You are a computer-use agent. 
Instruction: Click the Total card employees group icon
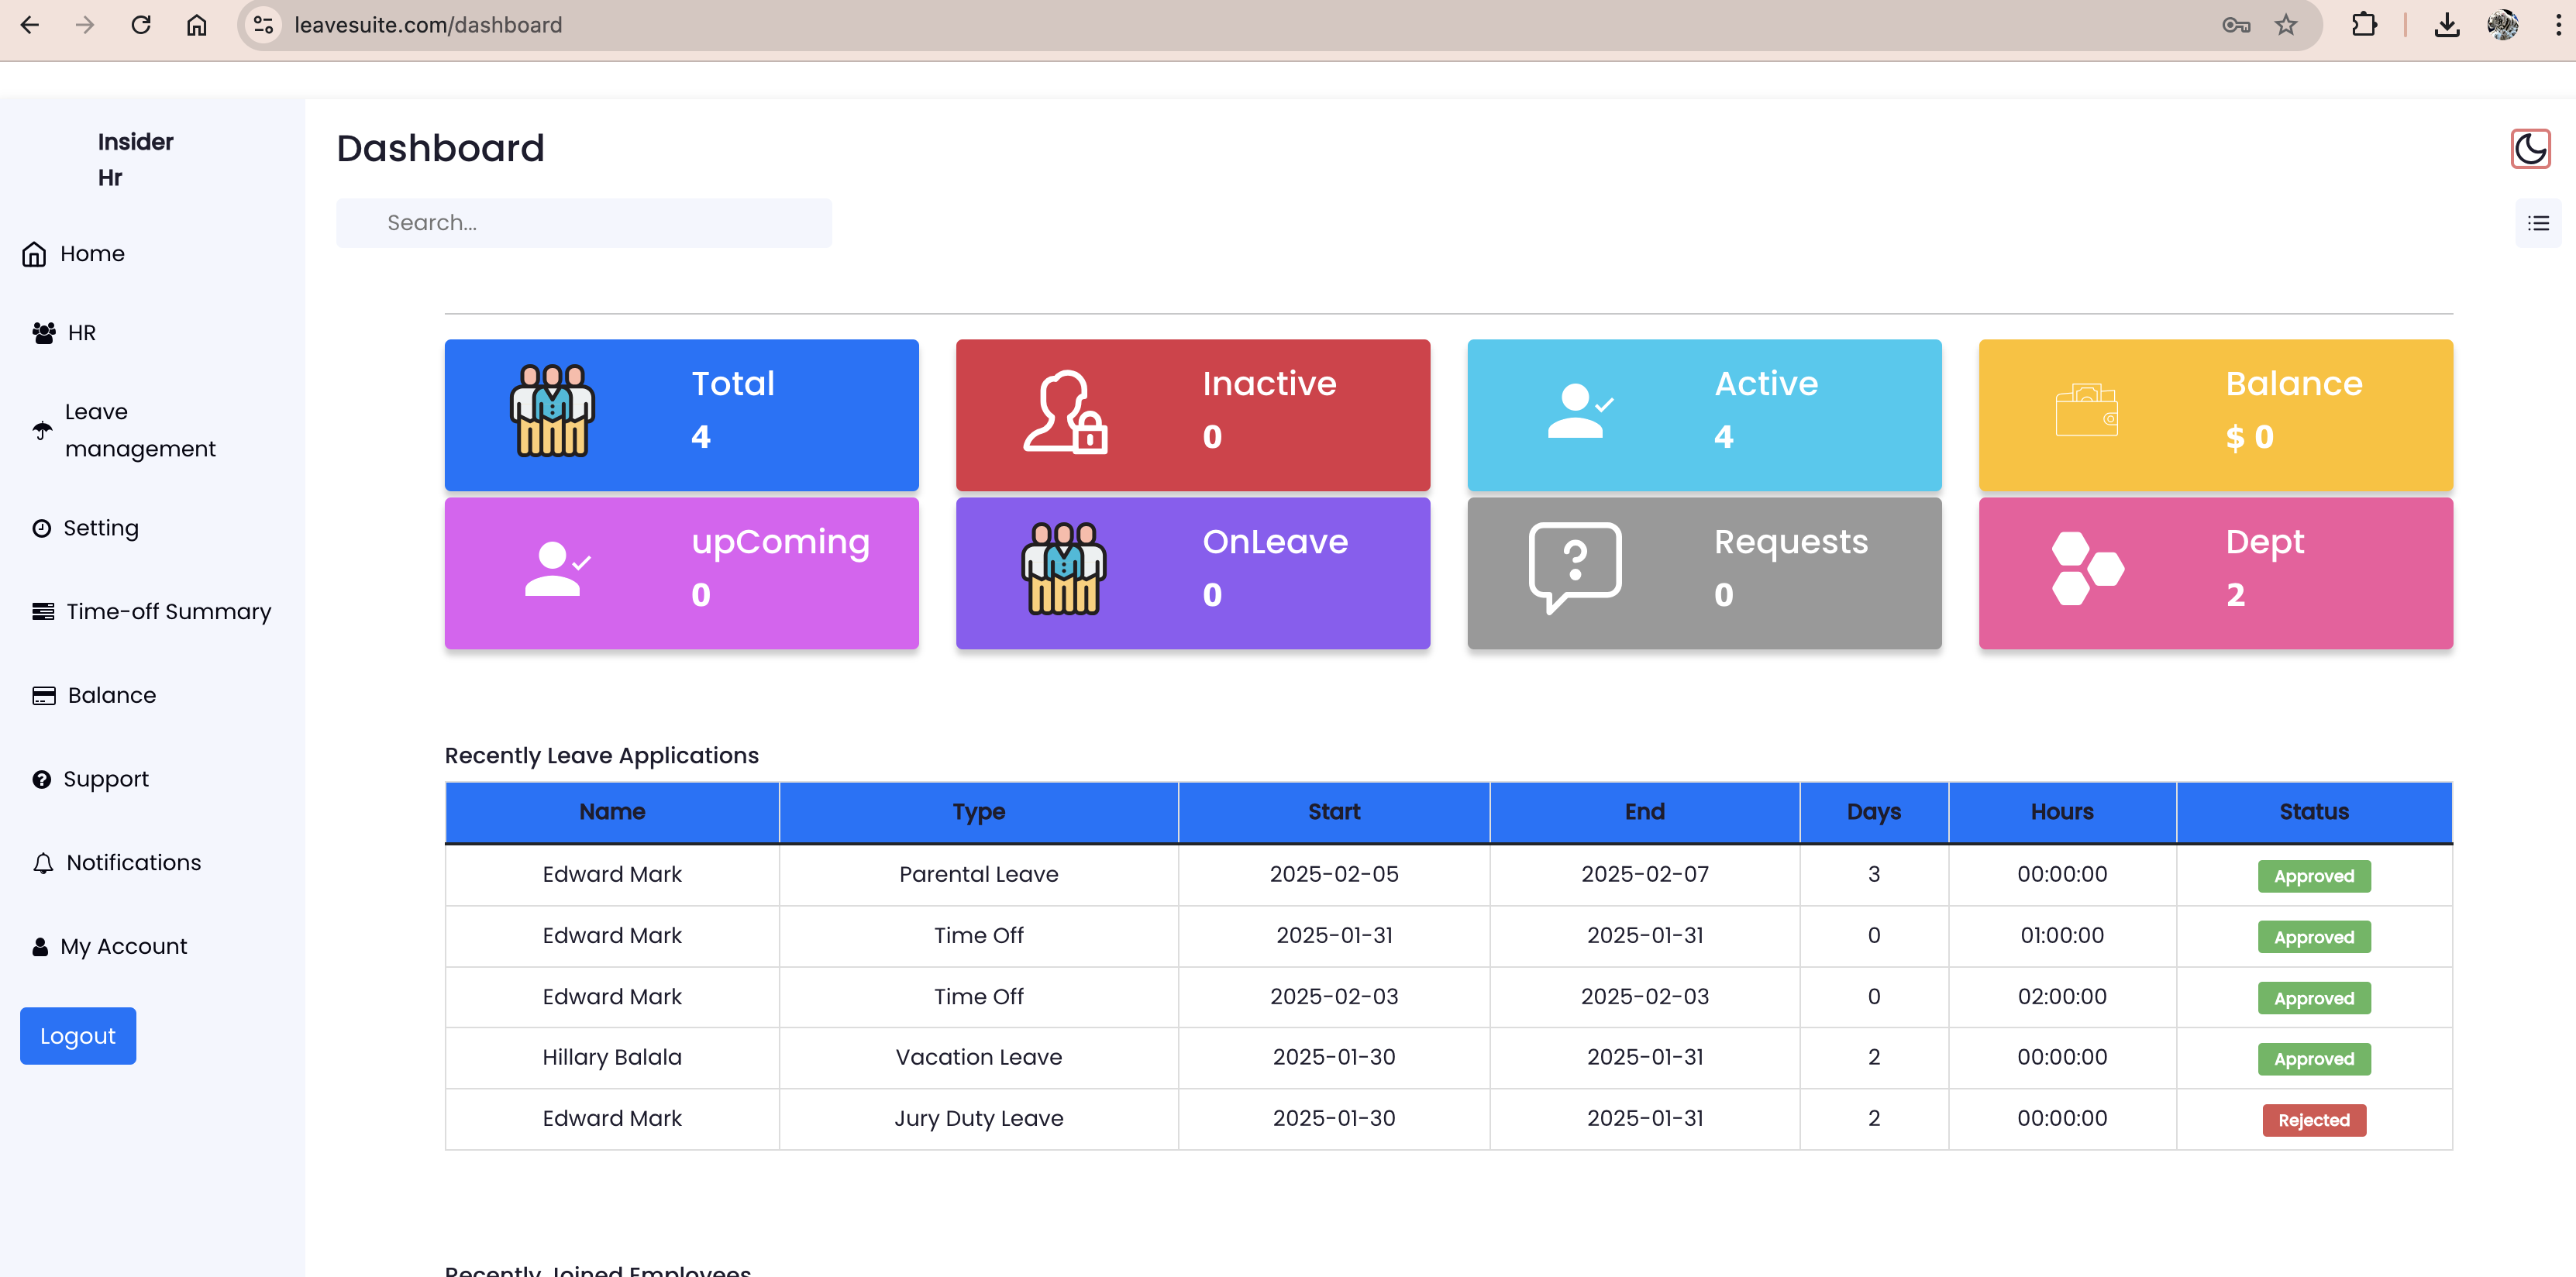[x=552, y=411]
